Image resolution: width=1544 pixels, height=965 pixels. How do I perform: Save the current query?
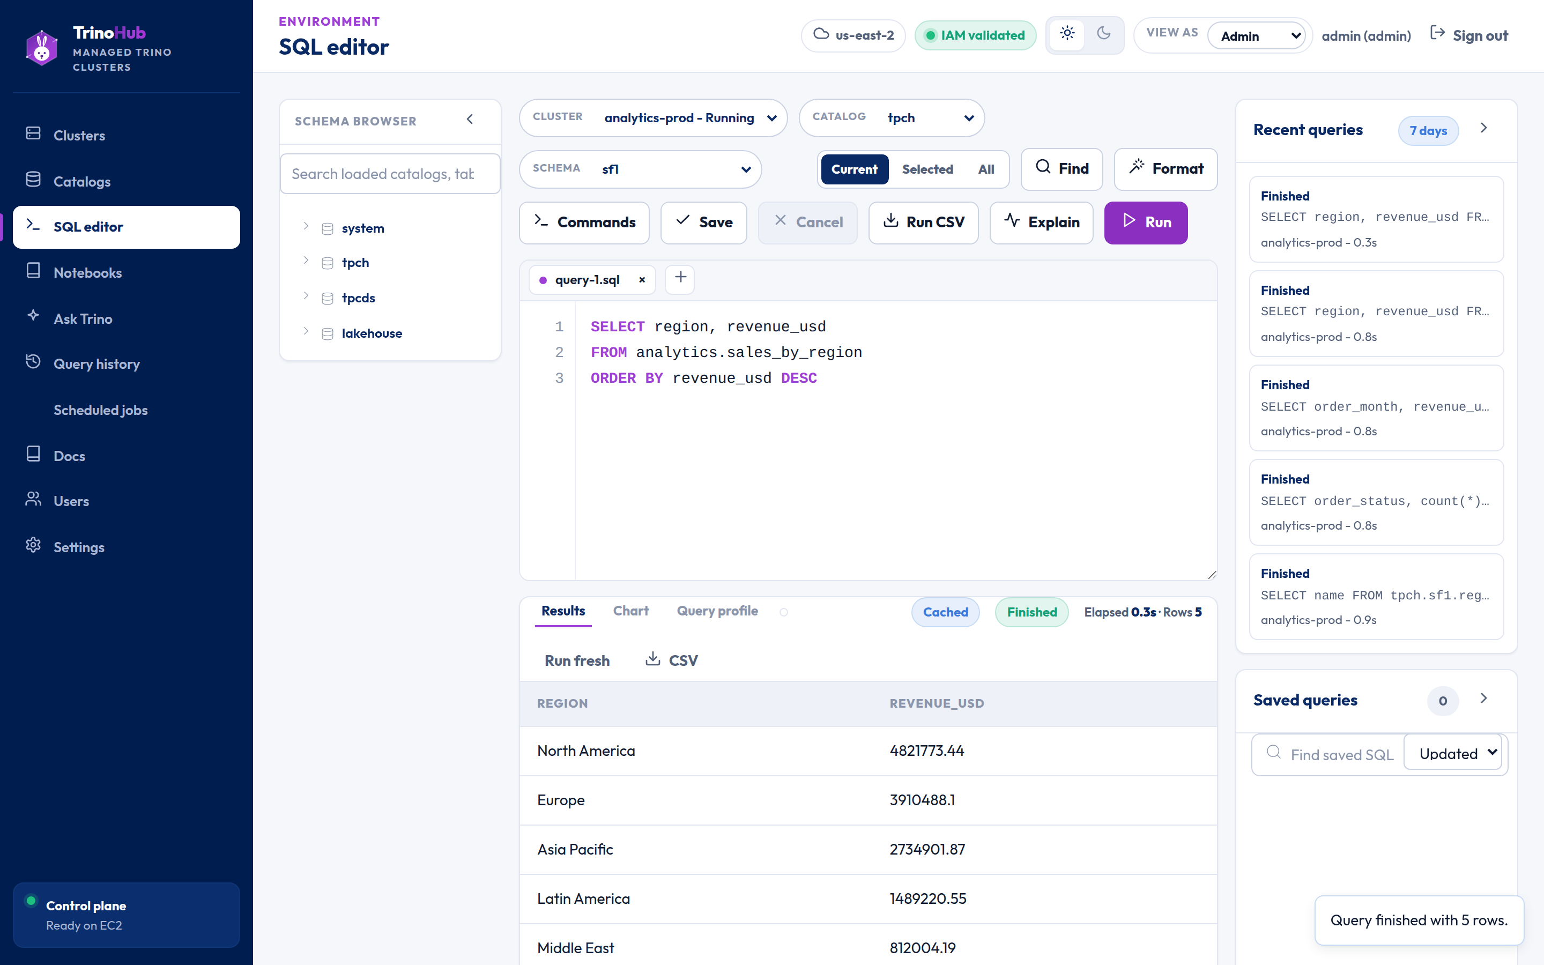pyautogui.click(x=704, y=222)
